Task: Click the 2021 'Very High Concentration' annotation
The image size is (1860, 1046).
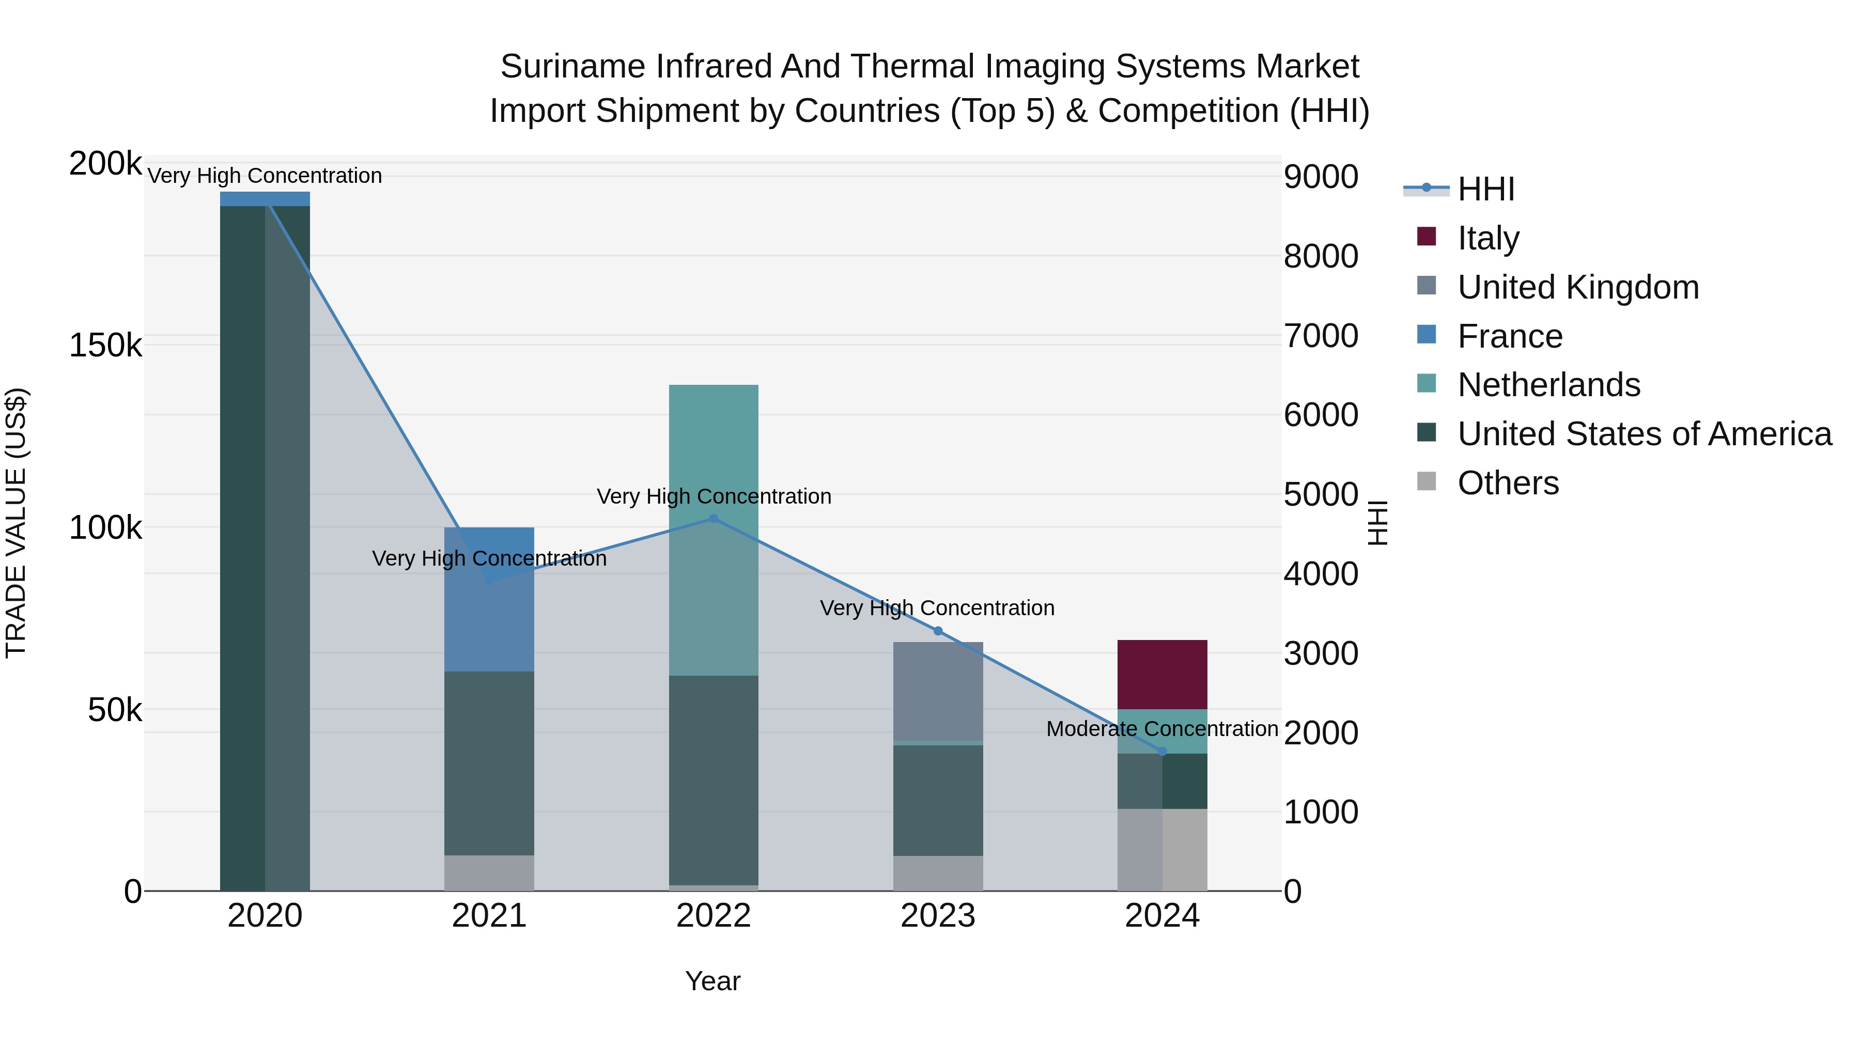Action: tap(490, 559)
